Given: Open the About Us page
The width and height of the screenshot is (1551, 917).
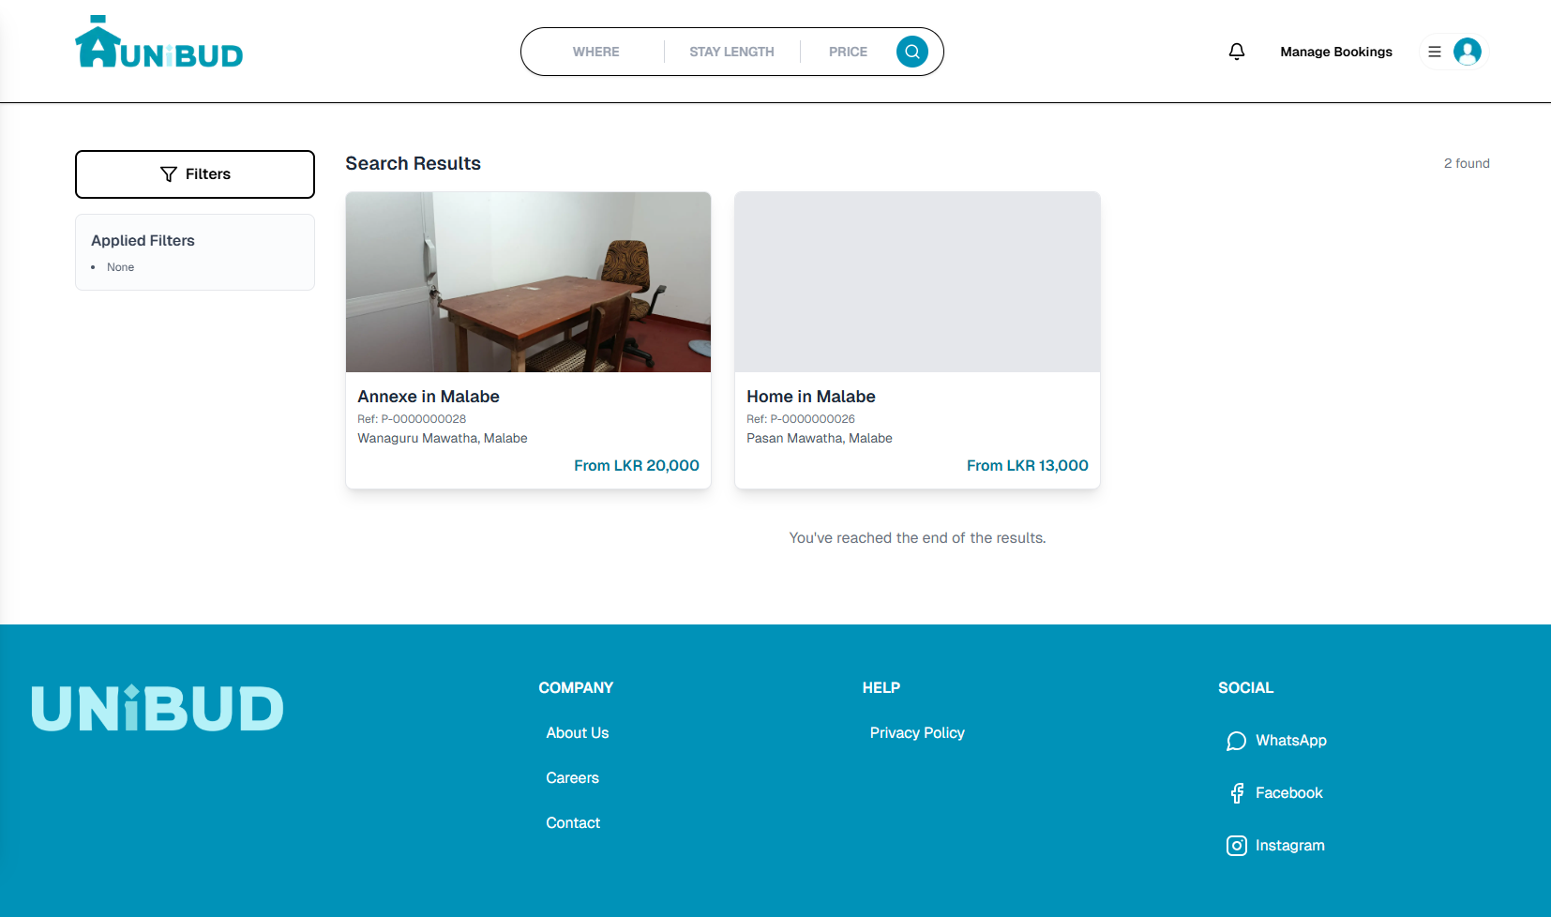Looking at the screenshot, I should click(x=577, y=732).
